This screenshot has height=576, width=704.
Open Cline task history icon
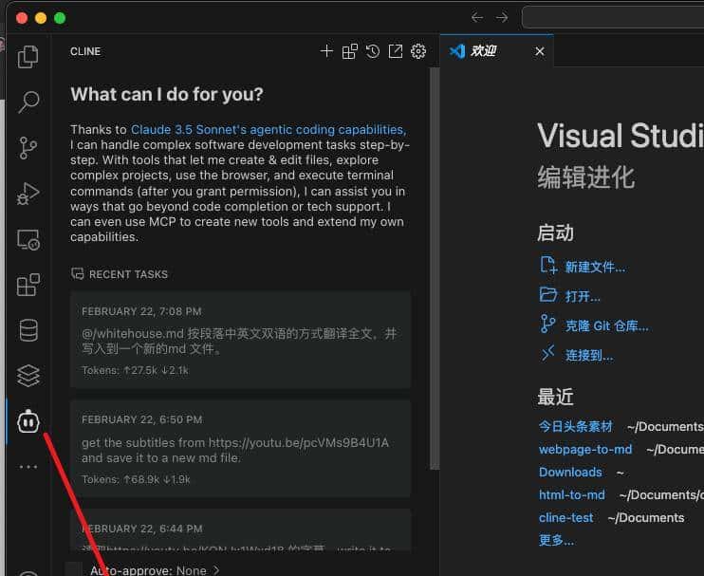click(x=373, y=51)
